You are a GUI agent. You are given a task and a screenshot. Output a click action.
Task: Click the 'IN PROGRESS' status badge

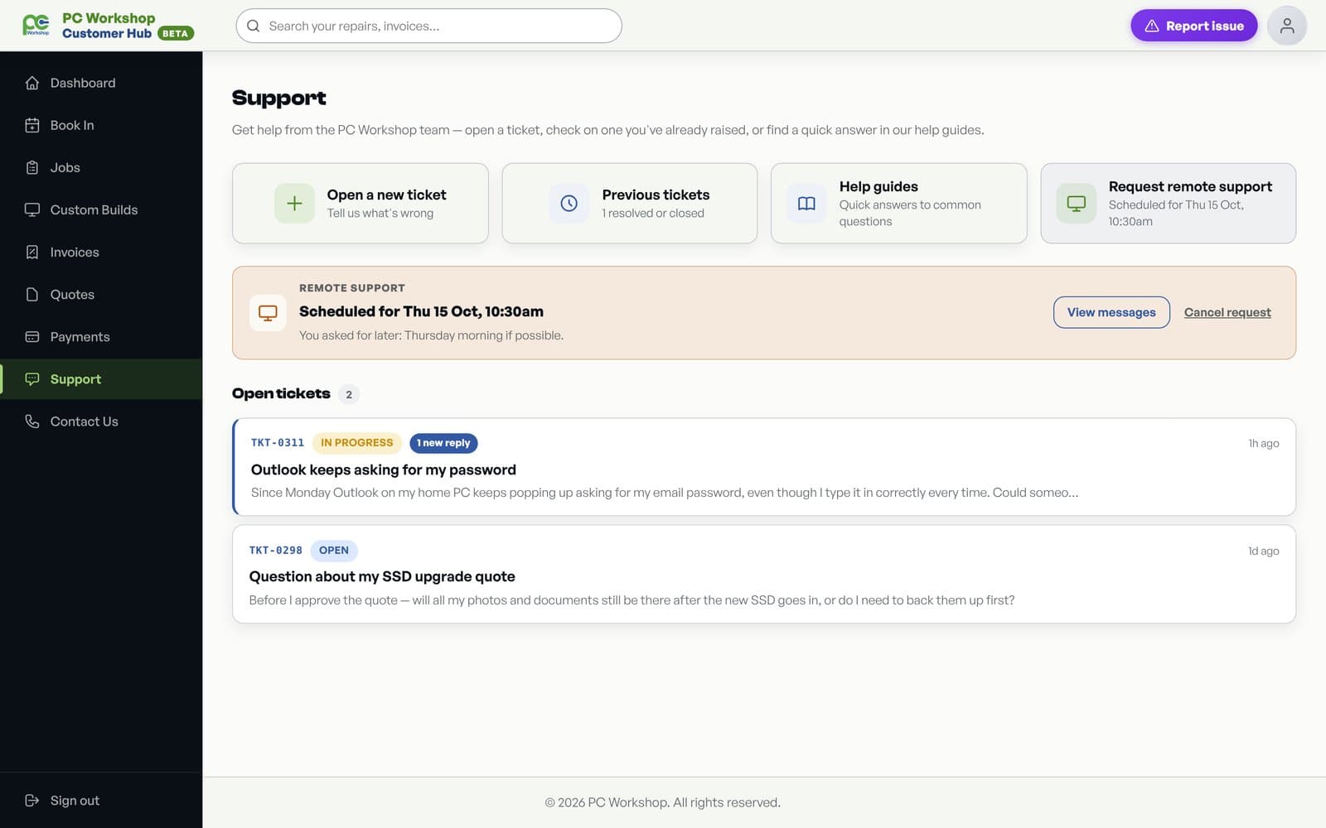tap(356, 443)
